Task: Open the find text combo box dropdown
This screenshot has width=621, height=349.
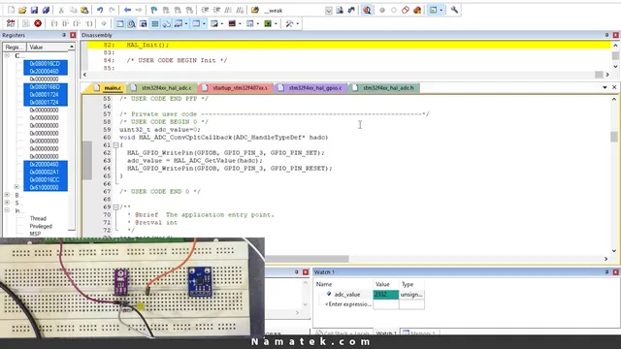Action: click(329, 11)
